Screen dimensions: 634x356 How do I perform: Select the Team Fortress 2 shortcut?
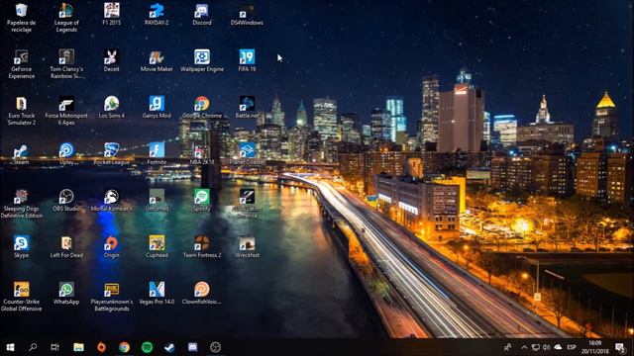pyautogui.click(x=202, y=246)
